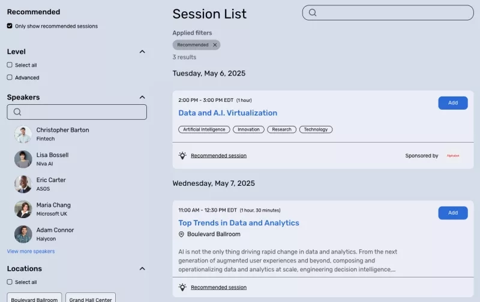
Task: Click the magnifier icon in session search bar
Action: (x=312, y=13)
